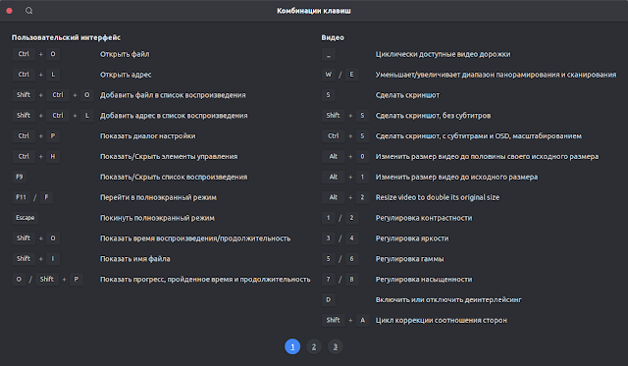Click 'Показать диалог настройки' entry
Image resolution: width=628 pixels, height=366 pixels.
148,135
